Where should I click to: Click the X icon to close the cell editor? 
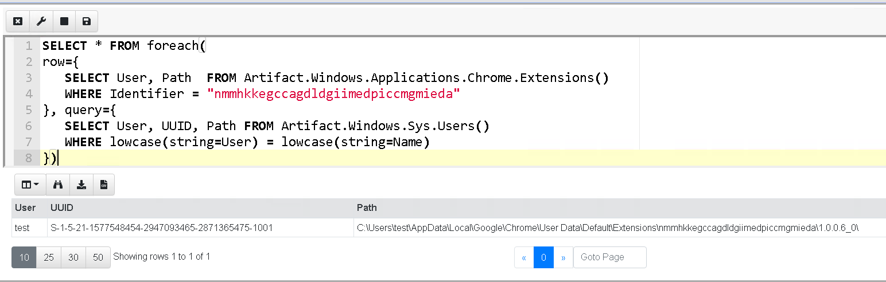[18, 21]
